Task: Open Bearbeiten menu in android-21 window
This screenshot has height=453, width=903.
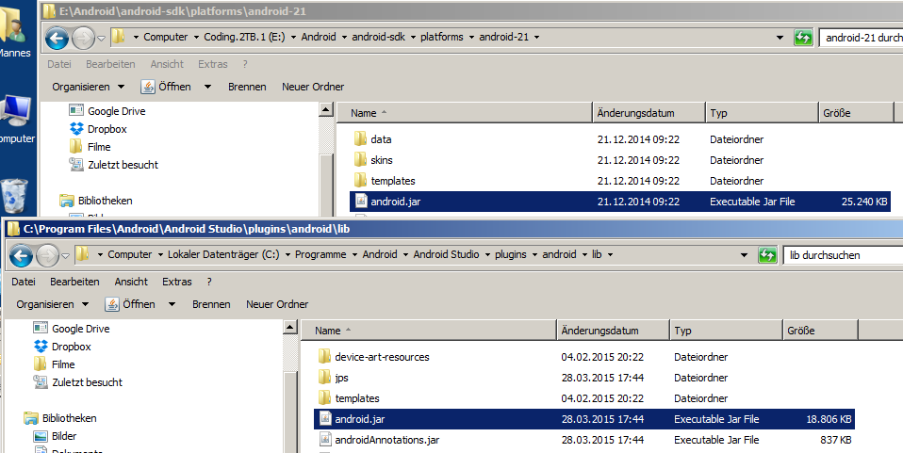Action: pos(110,64)
